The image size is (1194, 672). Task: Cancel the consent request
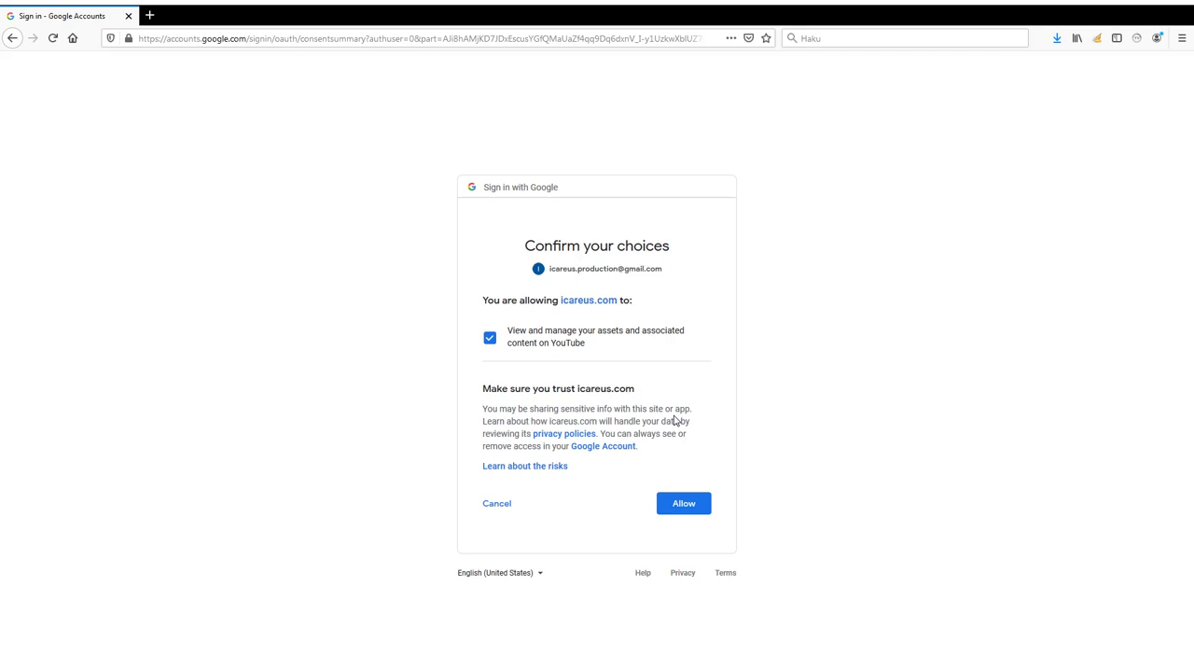[497, 503]
